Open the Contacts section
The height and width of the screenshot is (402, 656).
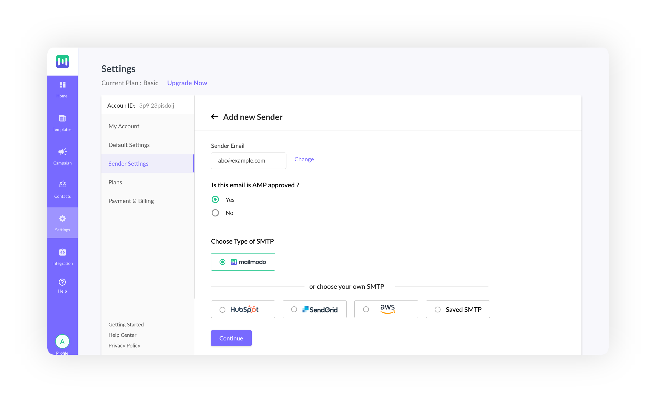coord(62,188)
